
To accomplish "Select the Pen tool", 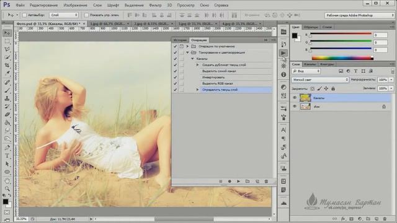I will [7, 147].
